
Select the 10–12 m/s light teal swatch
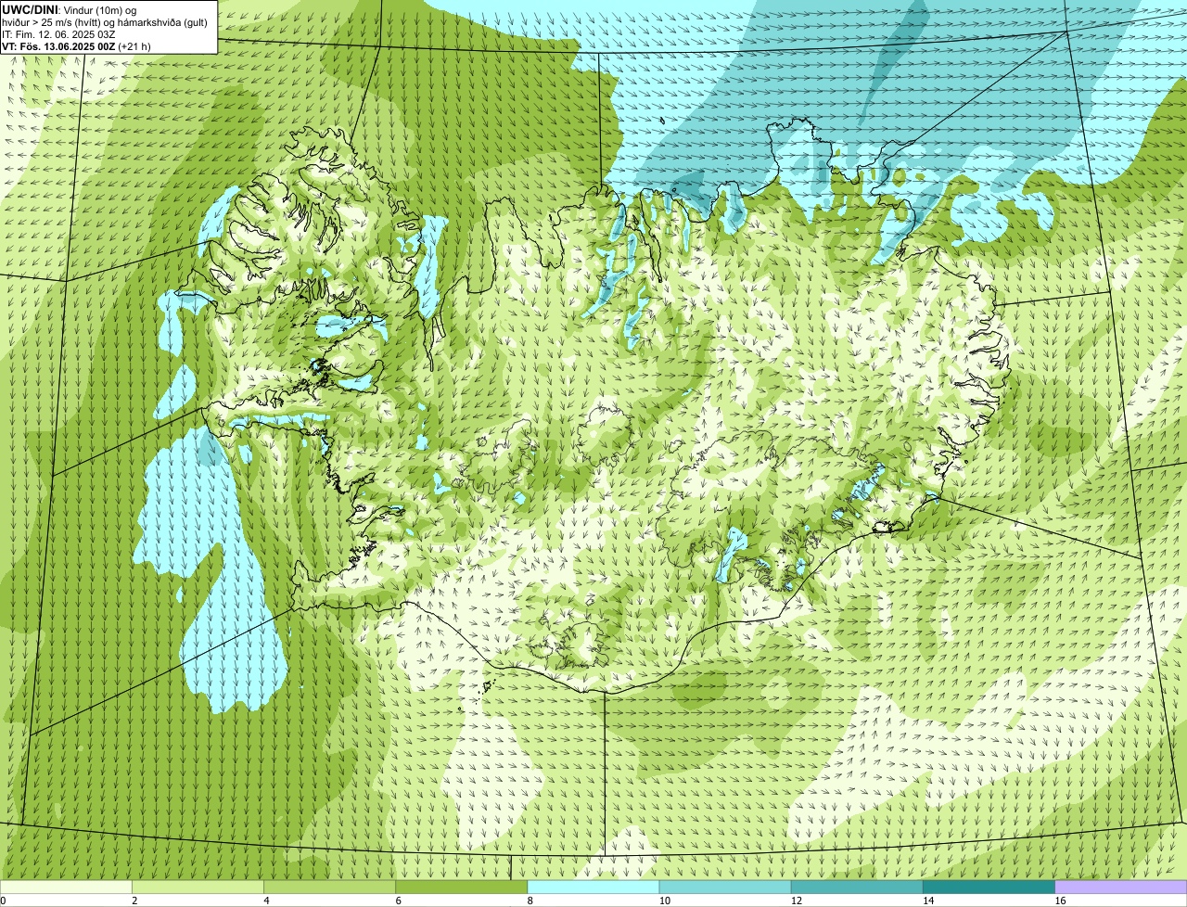725,888
